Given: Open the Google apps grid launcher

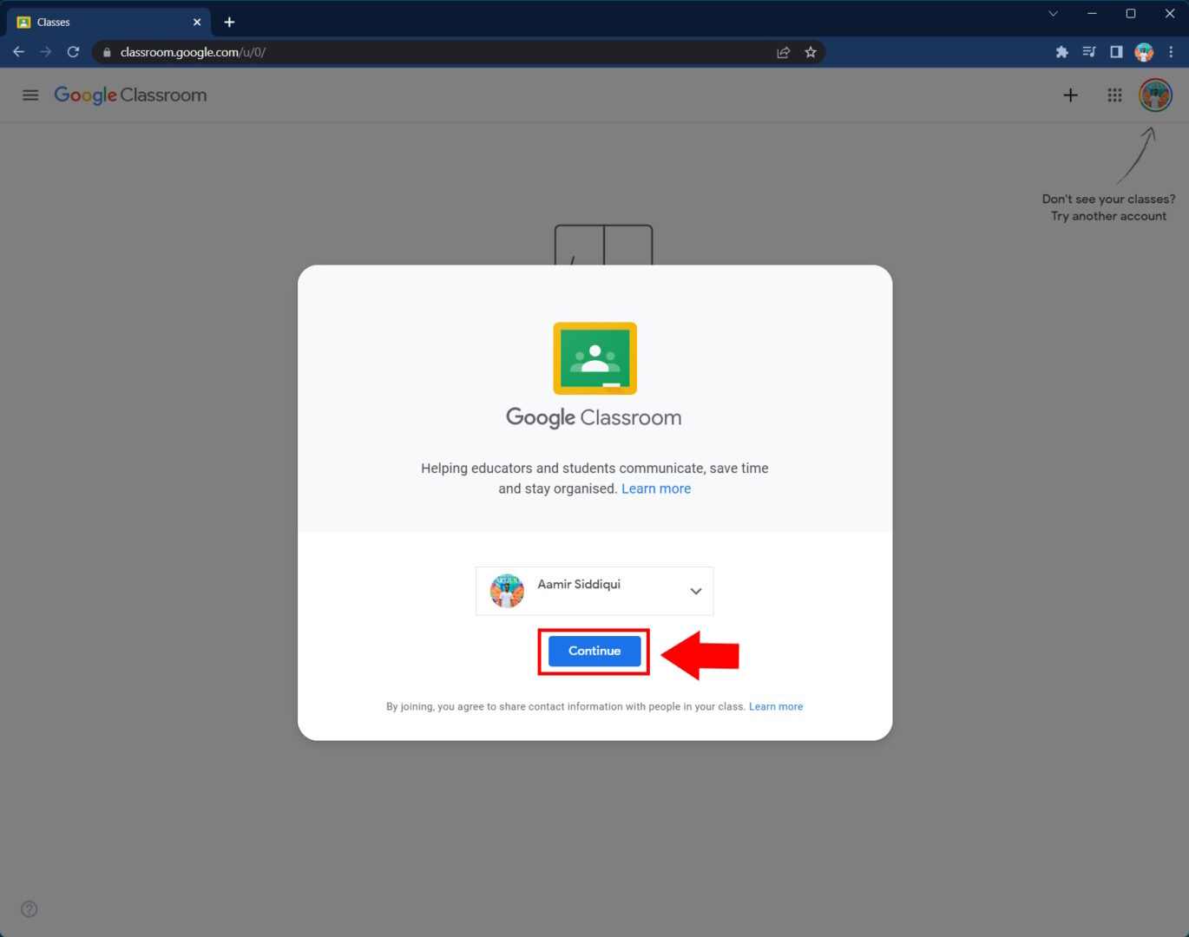Looking at the screenshot, I should pos(1114,95).
